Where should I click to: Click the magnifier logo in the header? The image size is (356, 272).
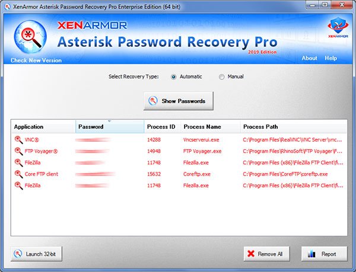click(30, 37)
